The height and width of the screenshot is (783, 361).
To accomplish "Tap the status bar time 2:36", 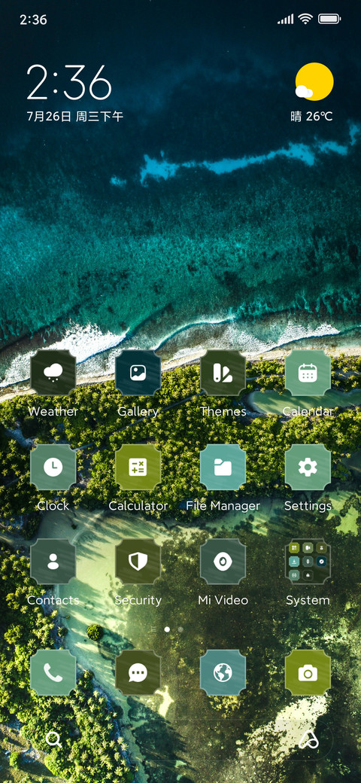I will [33, 20].
